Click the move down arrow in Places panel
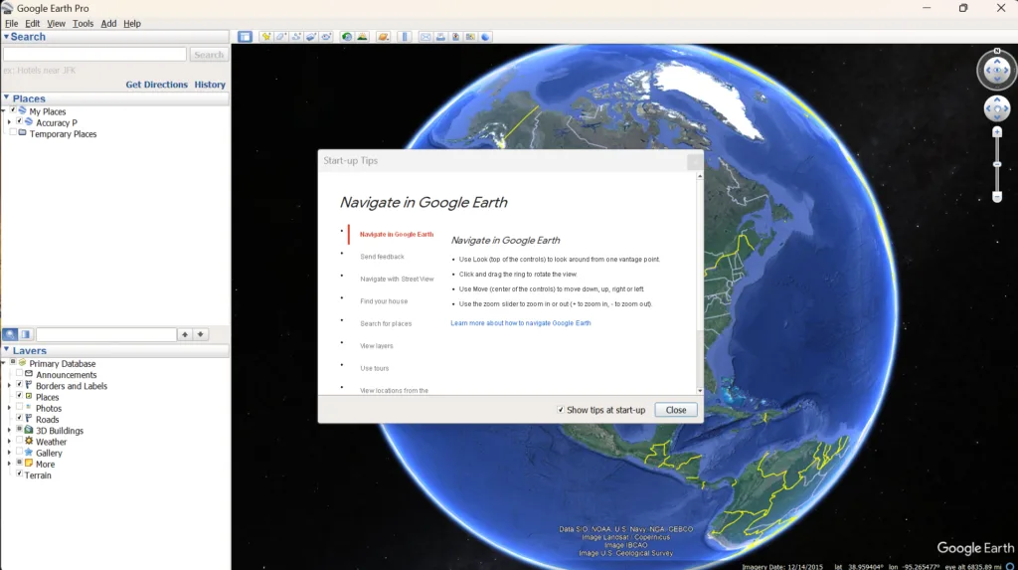This screenshot has width=1018, height=570. pos(201,334)
